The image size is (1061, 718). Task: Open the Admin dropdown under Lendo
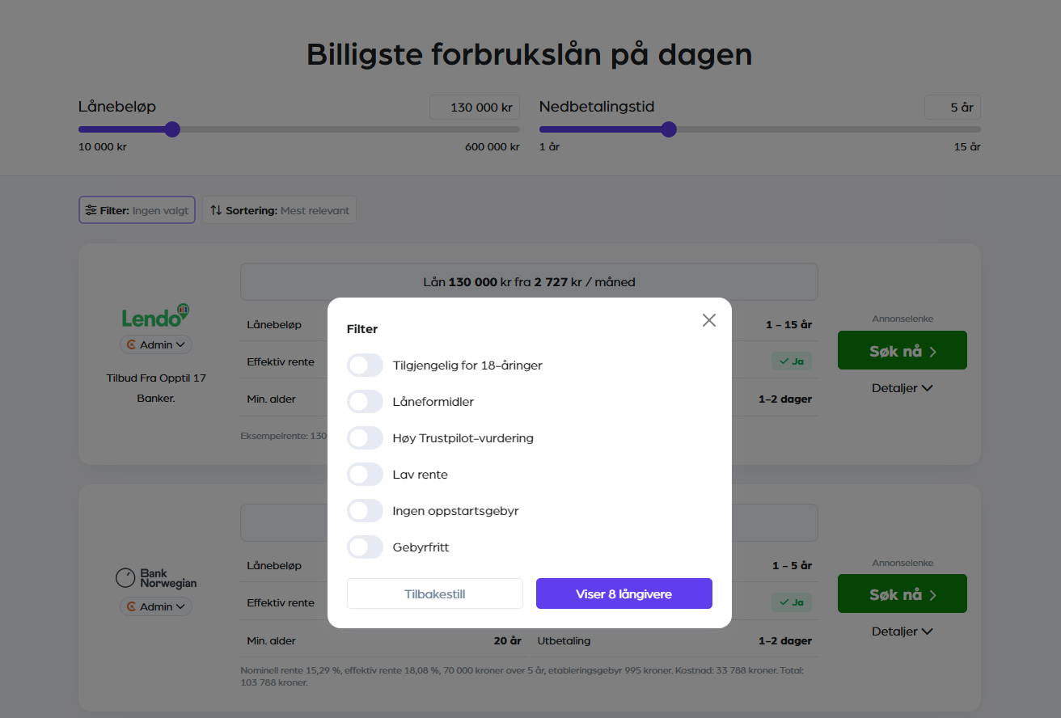pyautogui.click(x=155, y=344)
